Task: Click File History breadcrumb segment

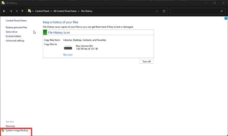Action: coord(87,11)
